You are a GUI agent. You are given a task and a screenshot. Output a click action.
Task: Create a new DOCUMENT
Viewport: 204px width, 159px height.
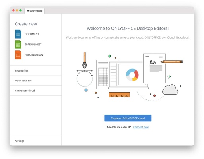(x=32, y=34)
